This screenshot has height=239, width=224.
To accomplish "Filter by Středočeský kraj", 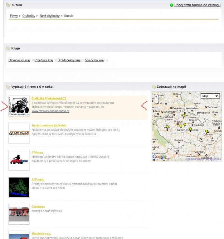I will [x=69, y=60].
